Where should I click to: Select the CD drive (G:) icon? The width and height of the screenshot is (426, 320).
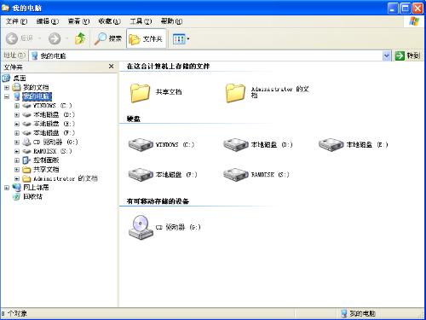[x=141, y=227]
